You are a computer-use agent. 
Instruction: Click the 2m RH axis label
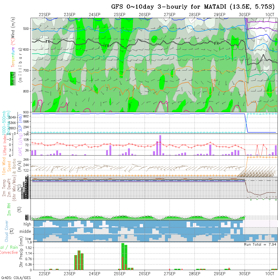[x=9, y=209]
